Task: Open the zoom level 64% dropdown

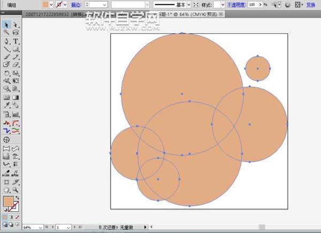Action: 34,227
